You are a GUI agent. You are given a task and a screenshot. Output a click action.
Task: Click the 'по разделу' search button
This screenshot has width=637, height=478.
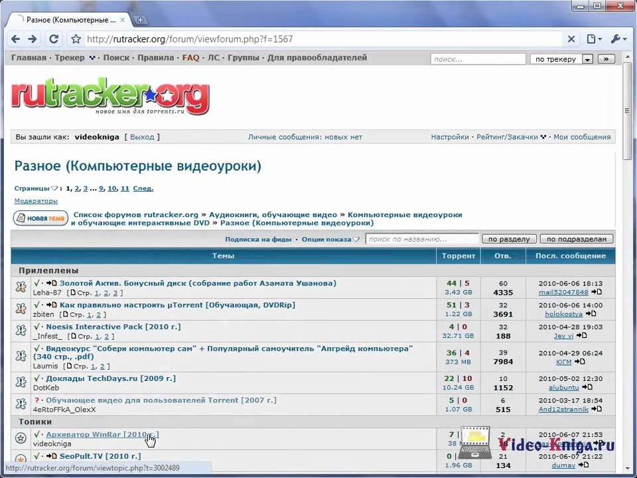509,239
